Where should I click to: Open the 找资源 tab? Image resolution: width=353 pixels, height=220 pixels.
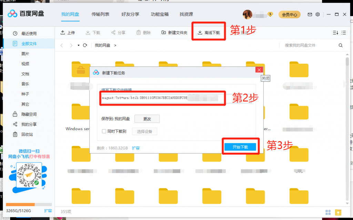coord(186,14)
